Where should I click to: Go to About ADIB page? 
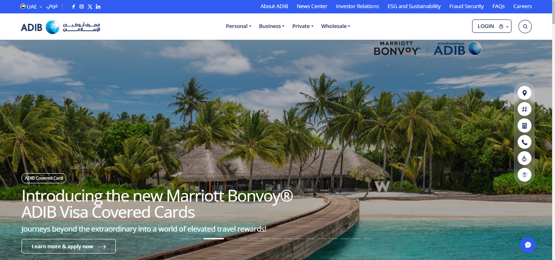[x=274, y=6]
